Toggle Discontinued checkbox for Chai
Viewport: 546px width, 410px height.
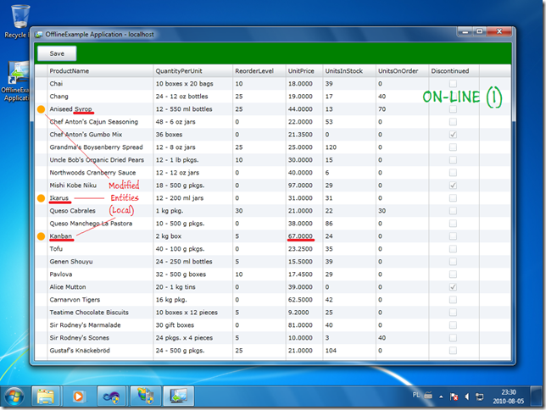[x=453, y=84]
